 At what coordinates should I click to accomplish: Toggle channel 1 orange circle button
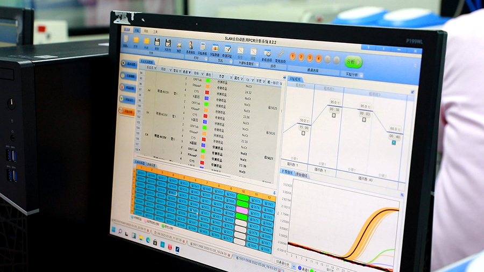(x=293, y=56)
